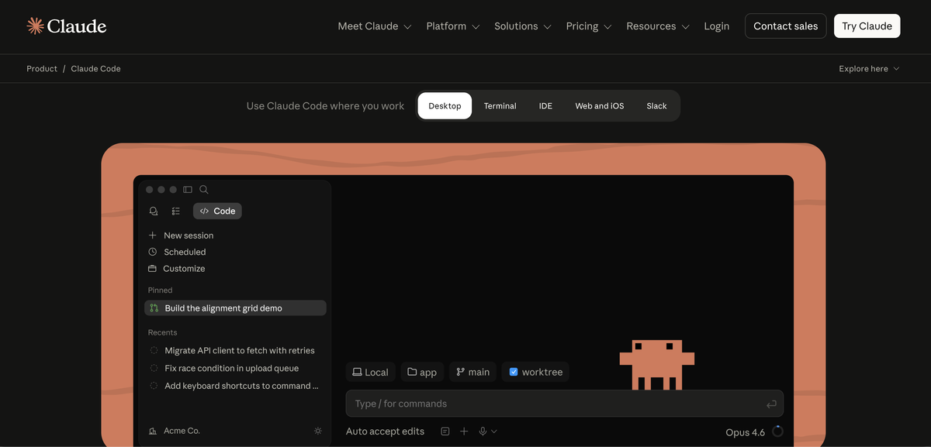This screenshot has height=447, width=931.
Task: Click the main branch chip
Action: pos(472,372)
